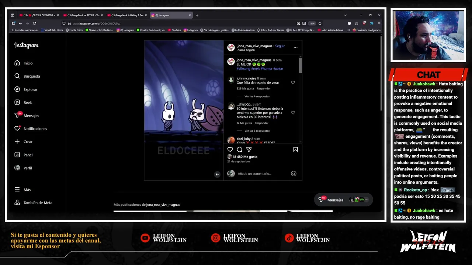This screenshot has height=265, width=472.
Task: Click Crear to make a new post
Action: 24,142
